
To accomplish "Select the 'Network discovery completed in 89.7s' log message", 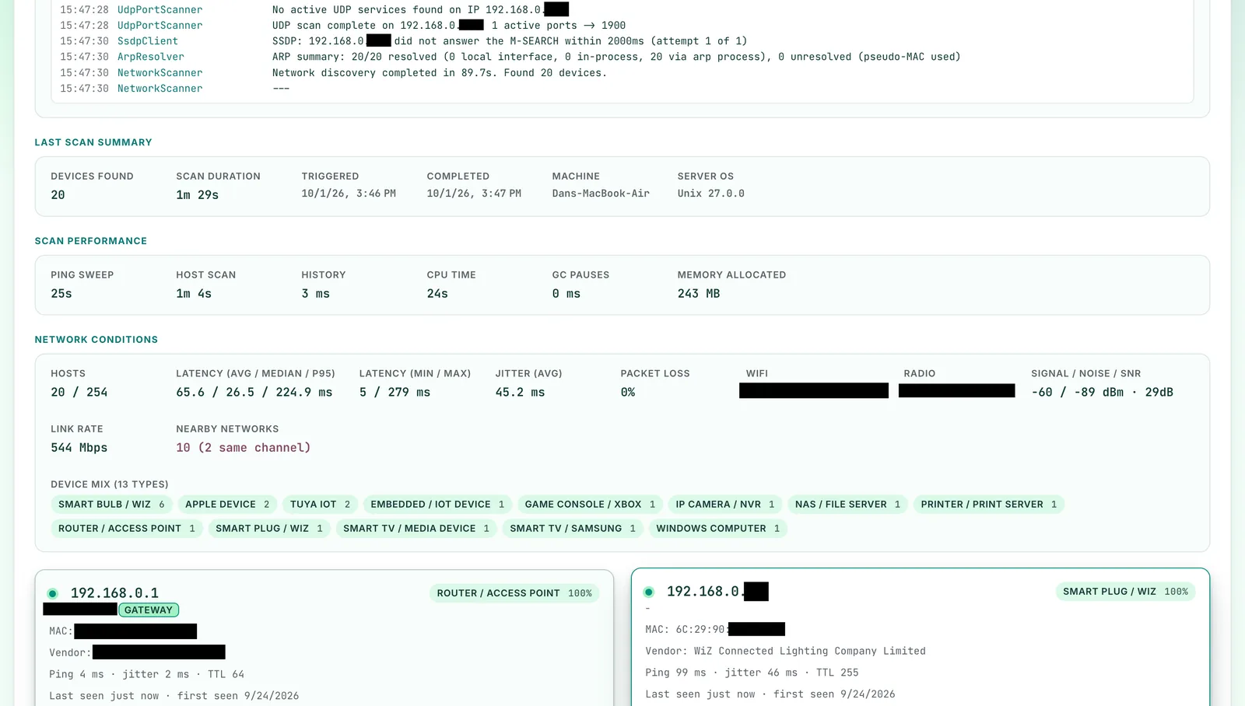I will 440,73.
